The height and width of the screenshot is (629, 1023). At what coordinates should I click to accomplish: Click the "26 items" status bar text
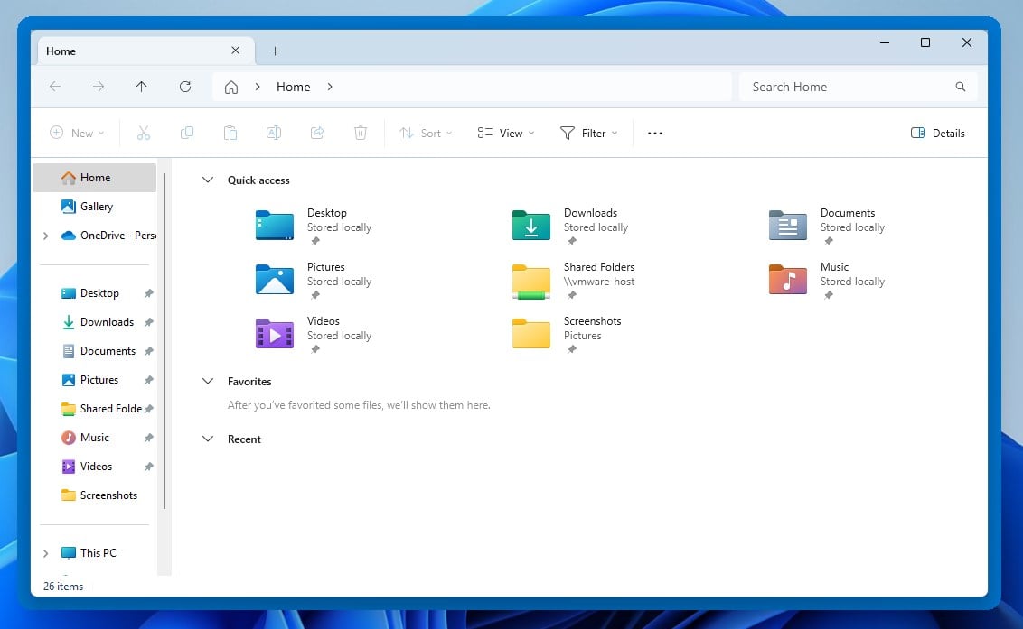coord(63,586)
